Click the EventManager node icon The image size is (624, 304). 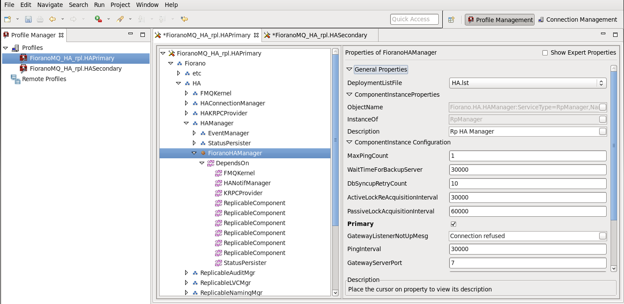[203, 133]
